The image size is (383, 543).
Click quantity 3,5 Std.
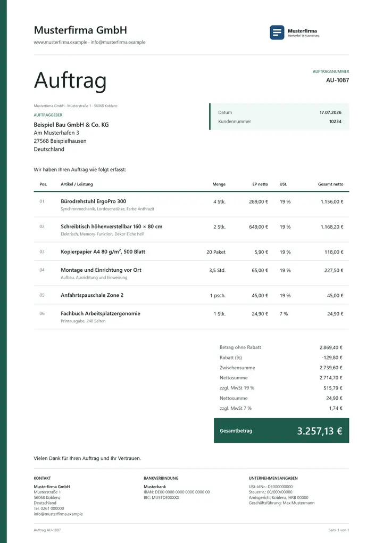pyautogui.click(x=217, y=270)
